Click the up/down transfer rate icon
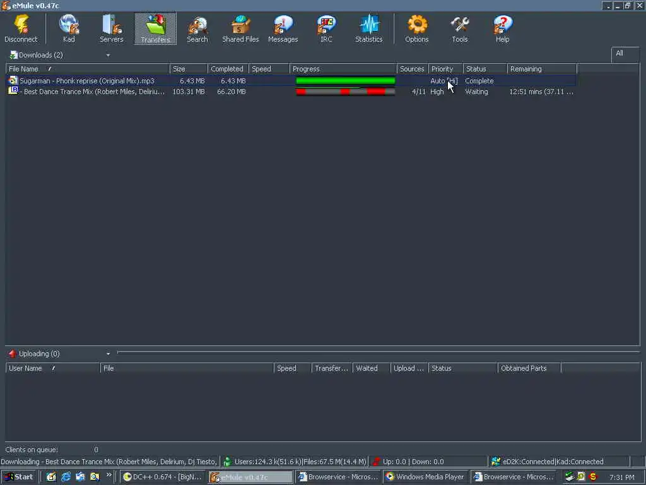The image size is (646, 485). point(376,462)
